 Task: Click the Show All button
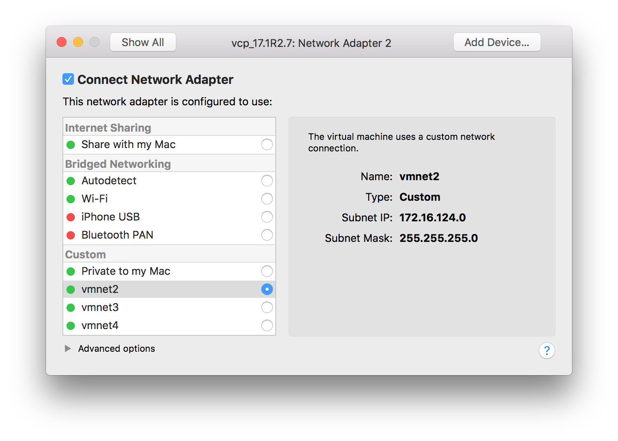pos(143,42)
